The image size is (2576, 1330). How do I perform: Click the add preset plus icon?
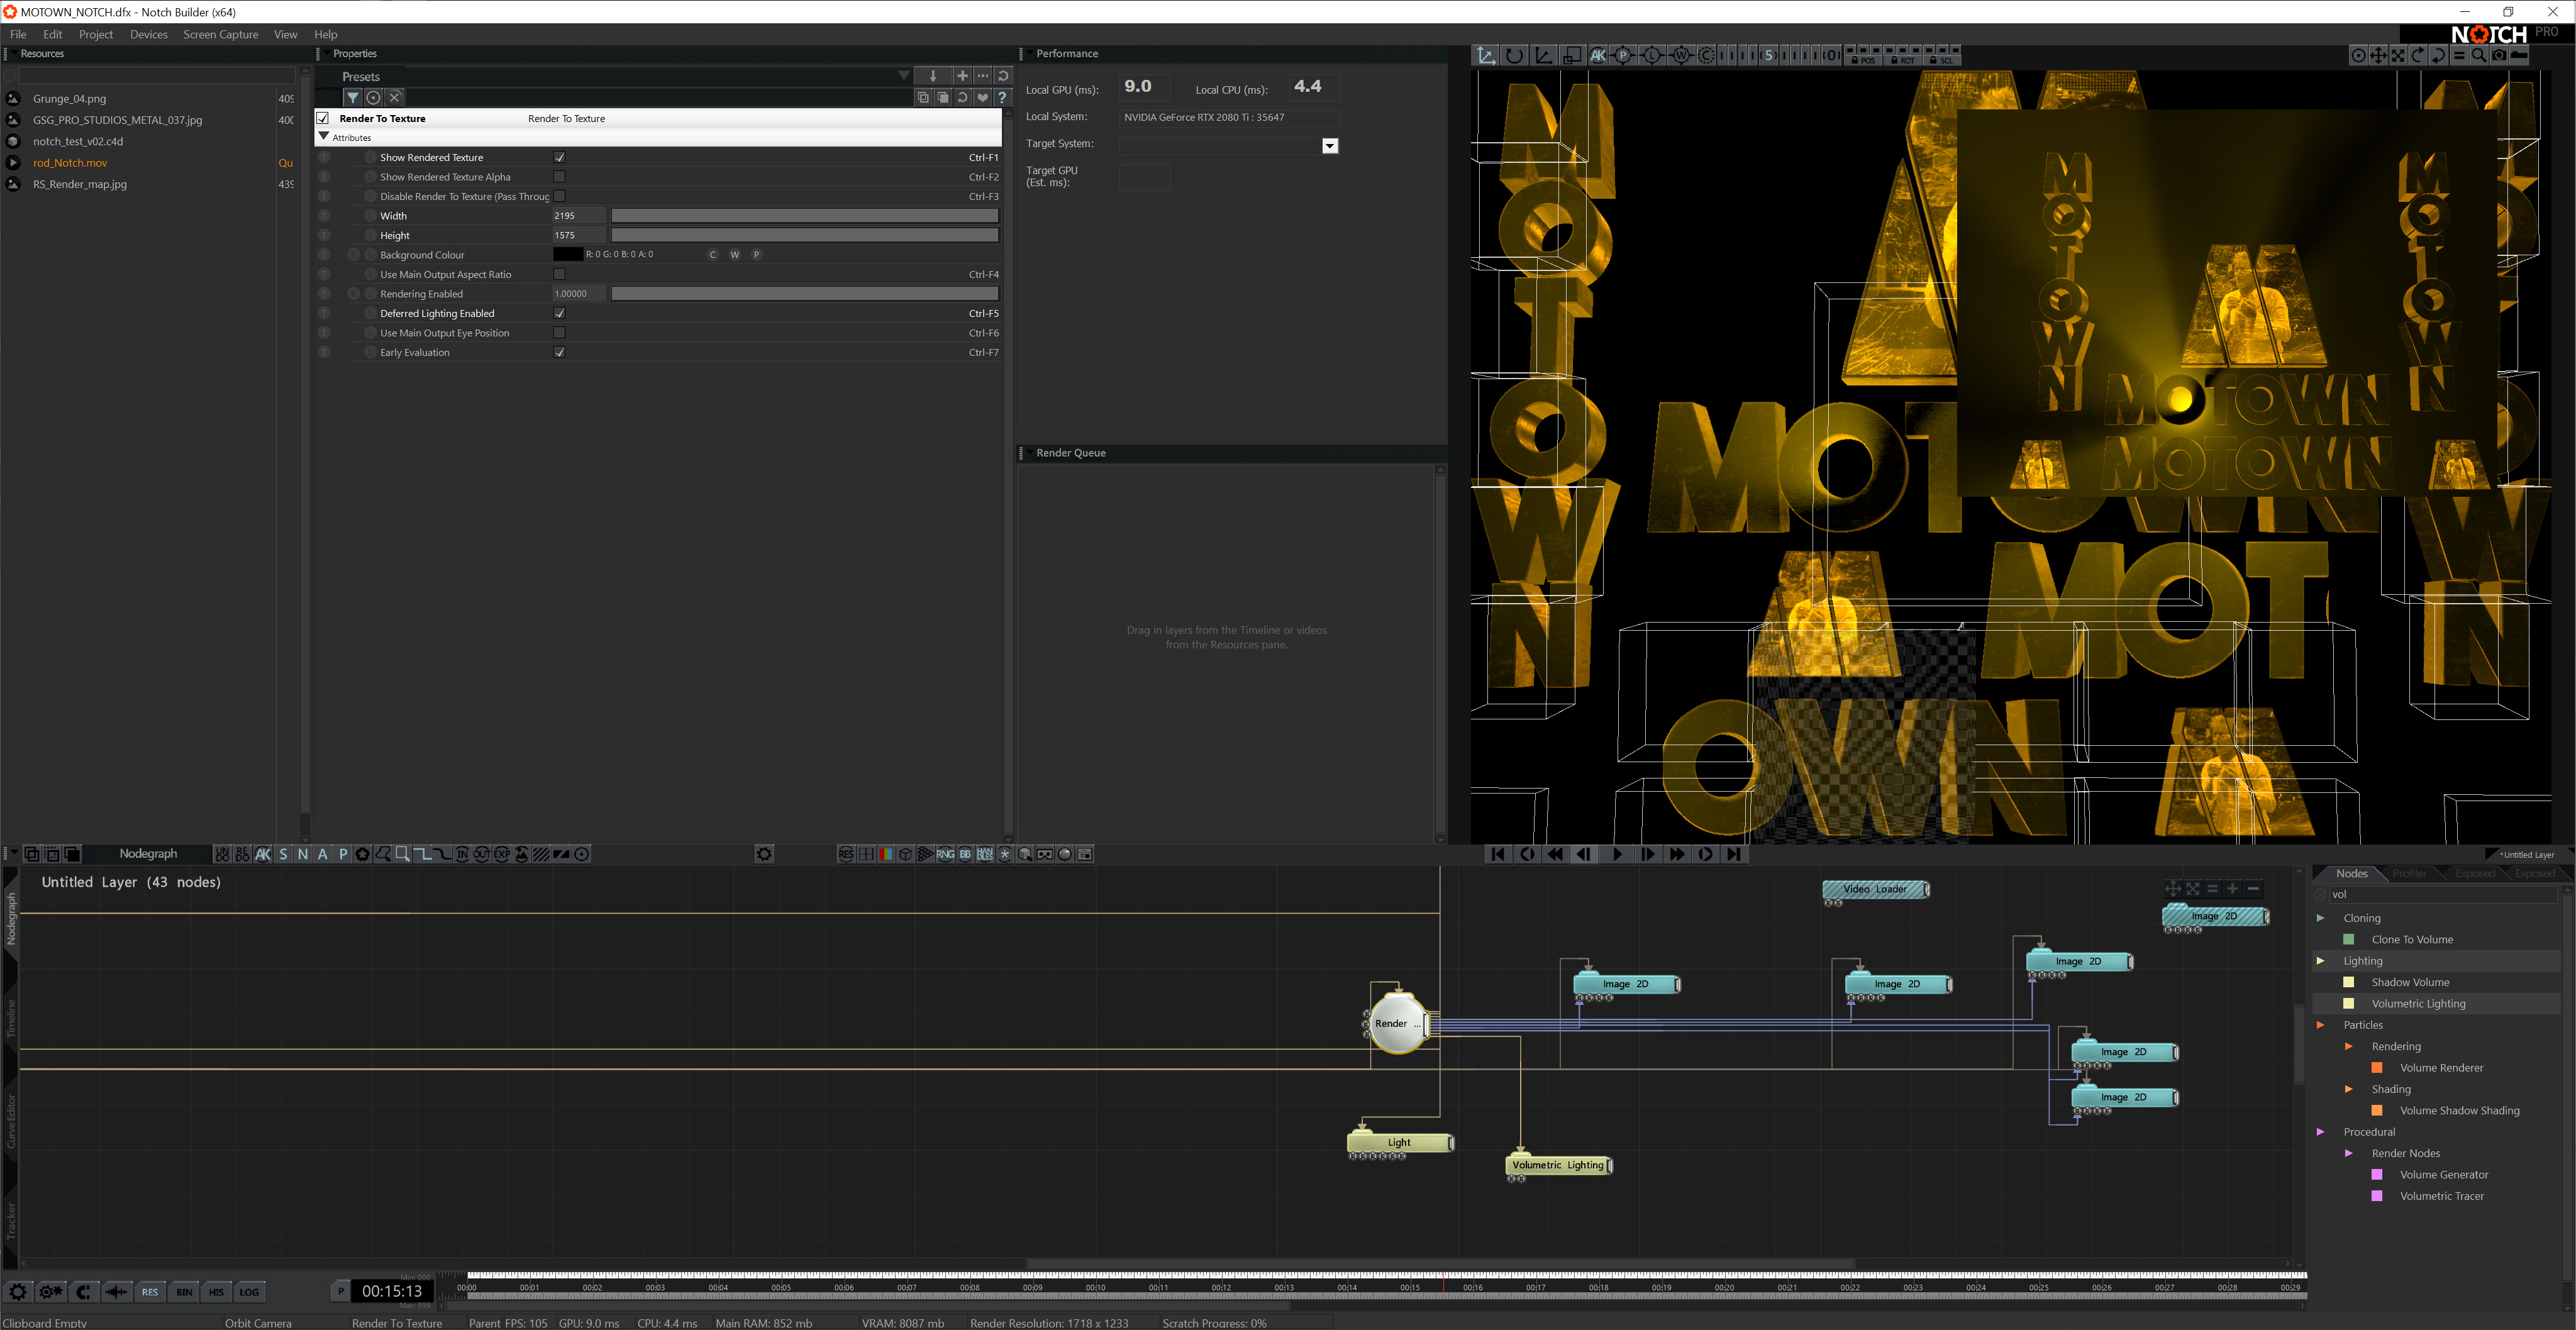pyautogui.click(x=962, y=76)
